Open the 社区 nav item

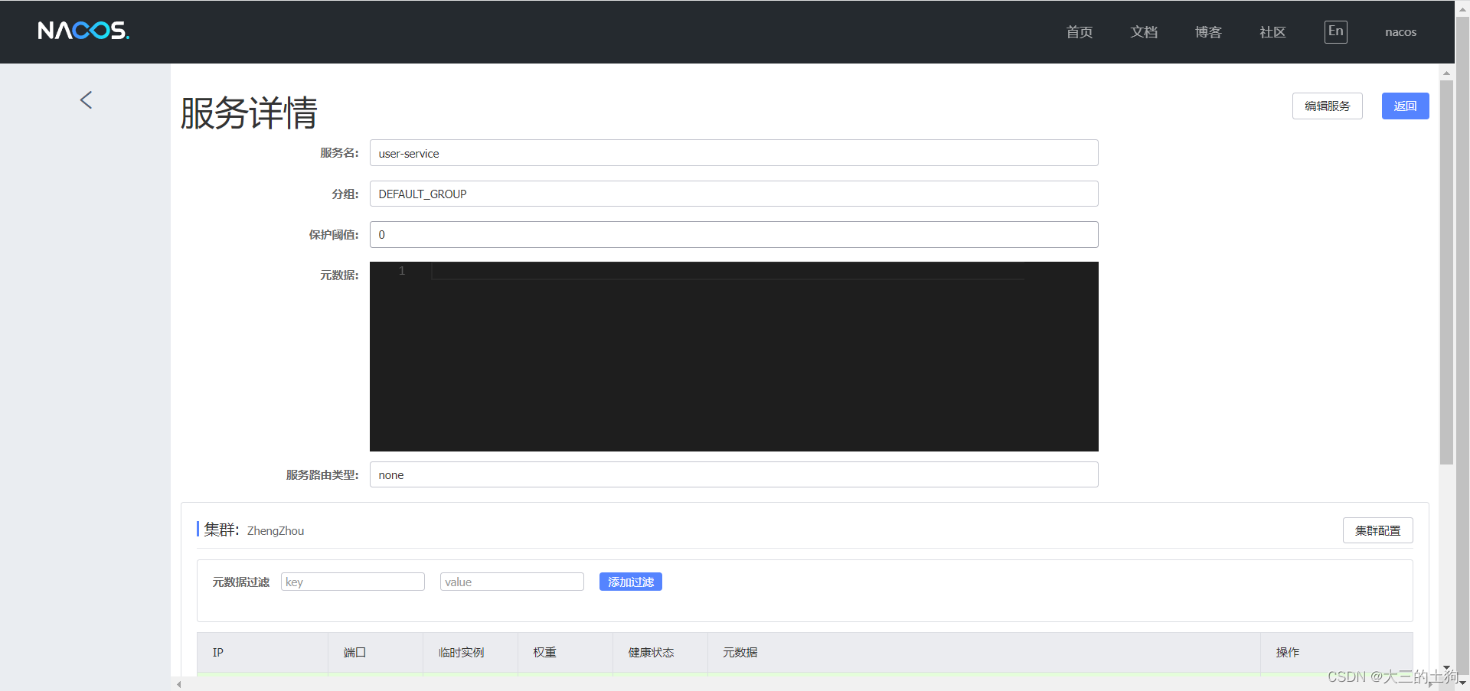tap(1272, 32)
